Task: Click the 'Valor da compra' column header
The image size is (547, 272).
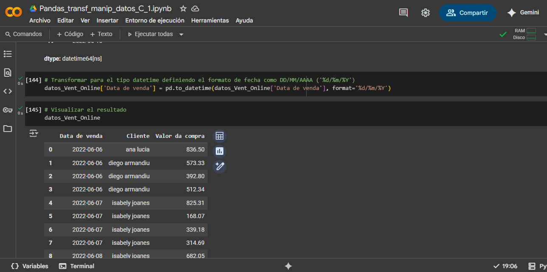Action: pos(180,136)
